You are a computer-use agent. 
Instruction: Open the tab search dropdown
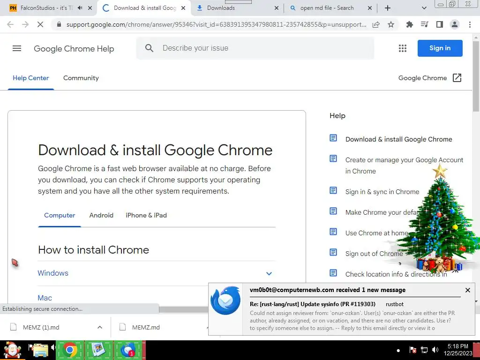pos(424,8)
